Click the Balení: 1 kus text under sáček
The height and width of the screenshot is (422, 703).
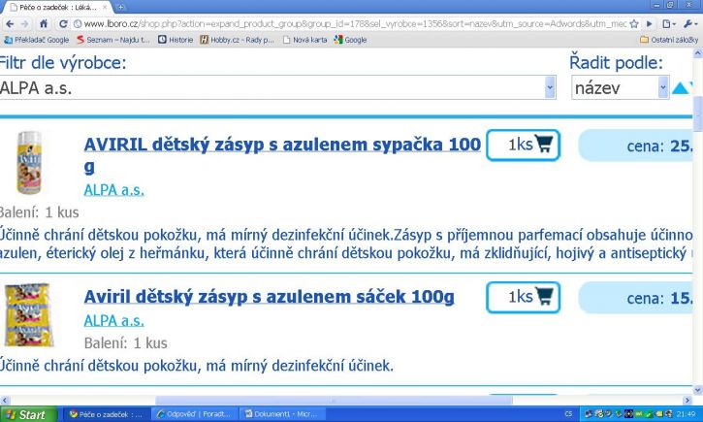point(125,343)
